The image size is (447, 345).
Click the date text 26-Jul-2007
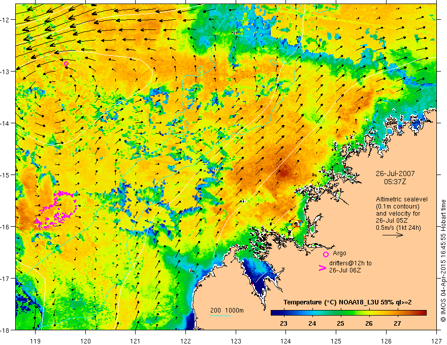pyautogui.click(x=395, y=174)
